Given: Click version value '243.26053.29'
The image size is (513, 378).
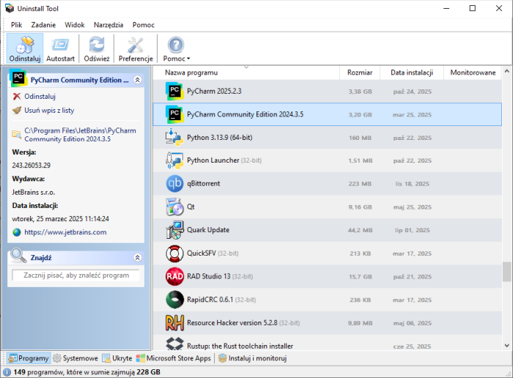Looking at the screenshot, I should pos(31,165).
